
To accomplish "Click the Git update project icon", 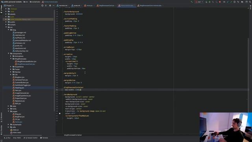I will coord(228,2).
